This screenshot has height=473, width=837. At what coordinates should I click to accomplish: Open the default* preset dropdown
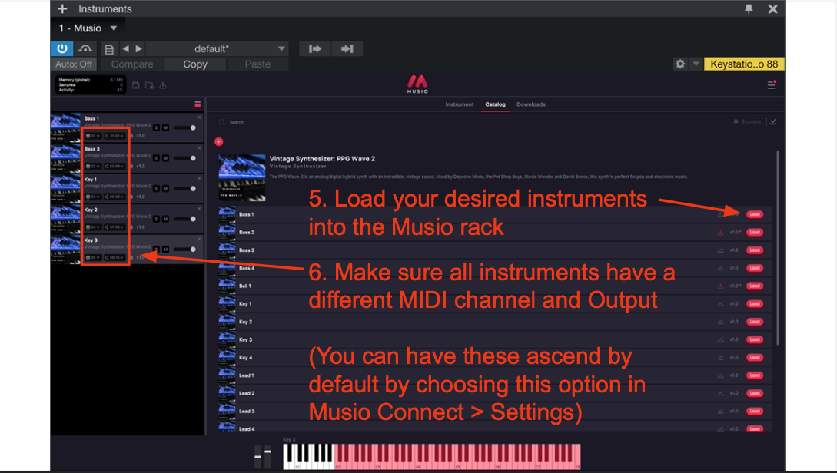[x=217, y=49]
